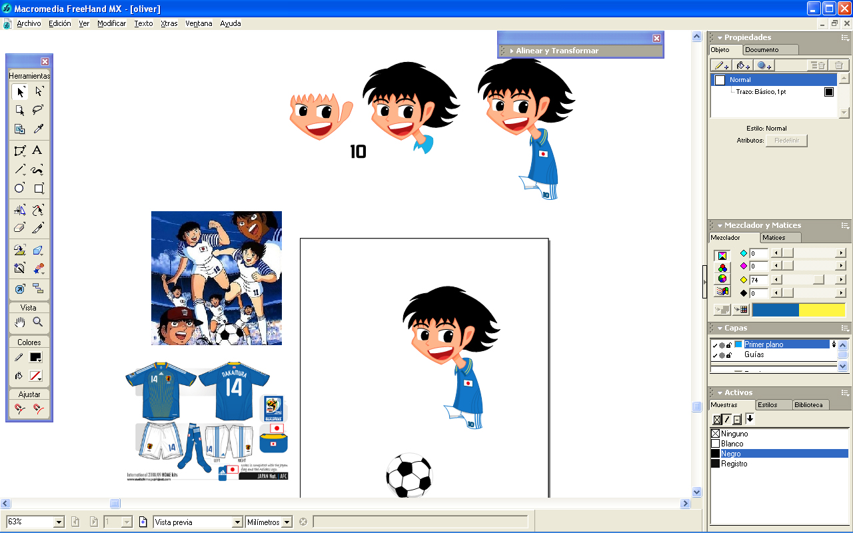The image size is (853, 533).
Task: Select the Page tool
Action: [20, 111]
